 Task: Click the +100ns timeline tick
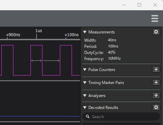click(72, 35)
